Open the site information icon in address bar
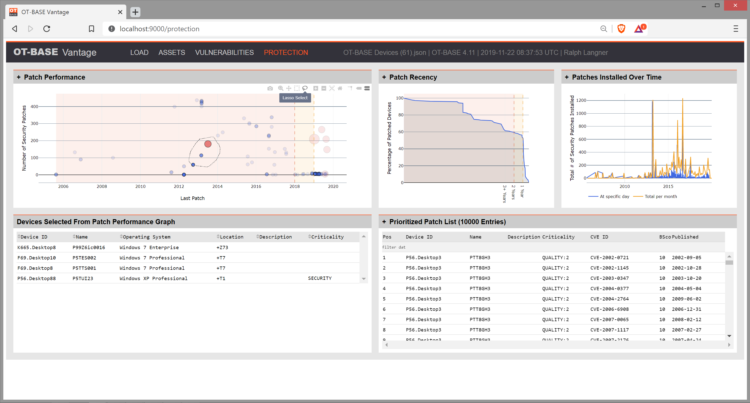The height and width of the screenshot is (403, 750). tap(111, 29)
